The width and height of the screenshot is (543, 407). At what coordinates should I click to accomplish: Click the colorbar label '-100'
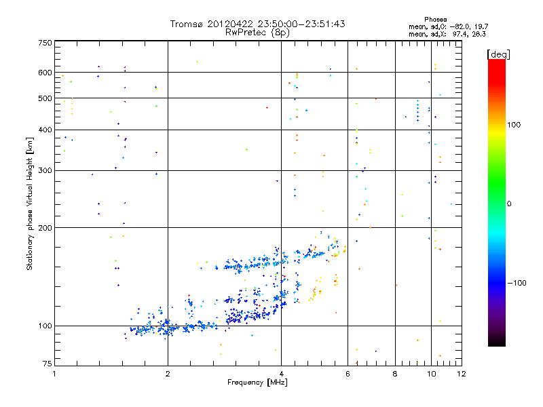click(517, 283)
